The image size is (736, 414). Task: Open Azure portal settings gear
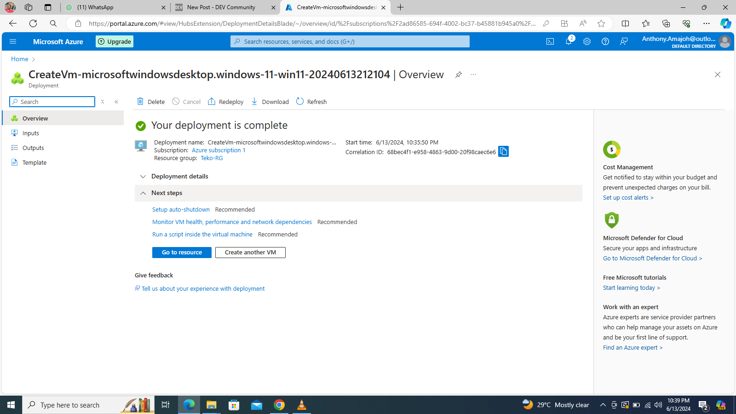[x=587, y=41]
